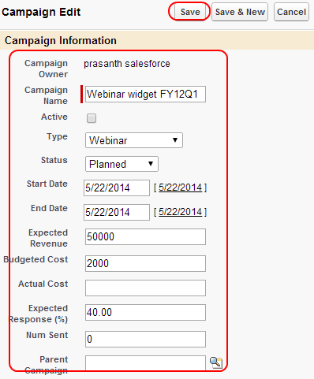The image size is (314, 379).
Task: Open the Type dropdown showing Webinar
Action: 134,140
